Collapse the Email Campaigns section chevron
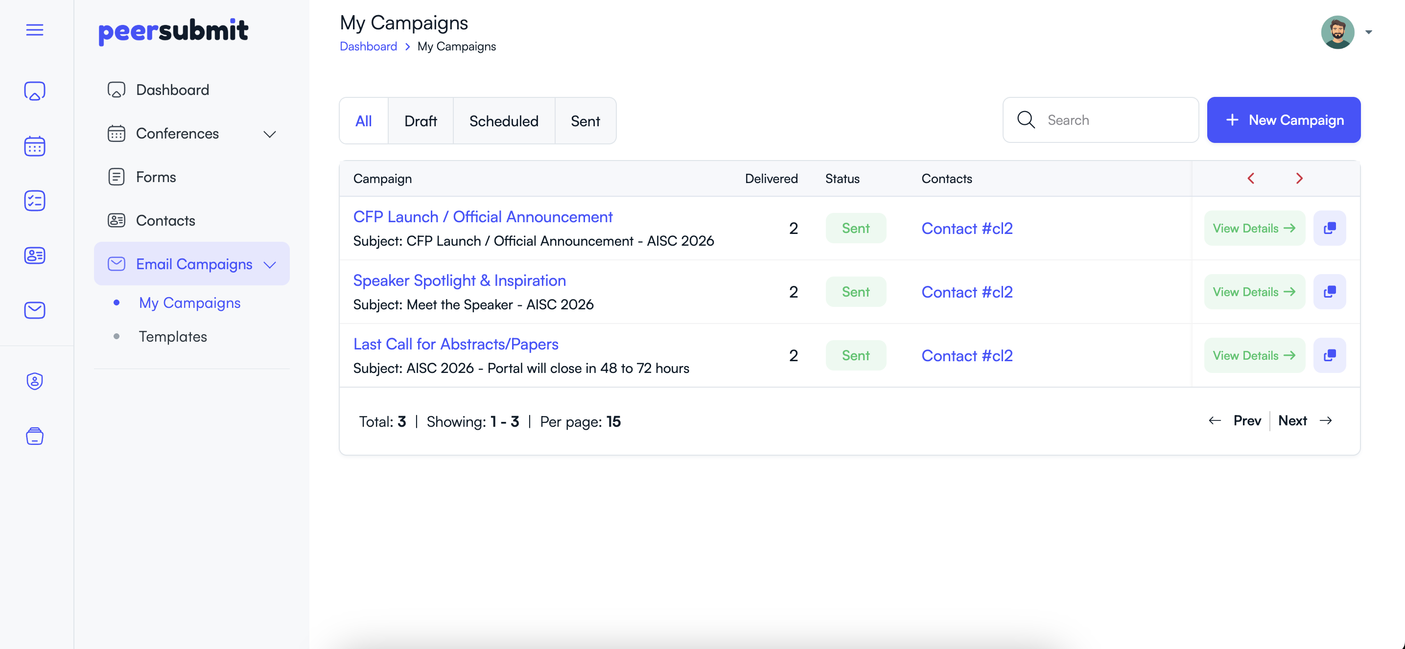Viewport: 1405px width, 649px height. tap(270, 265)
